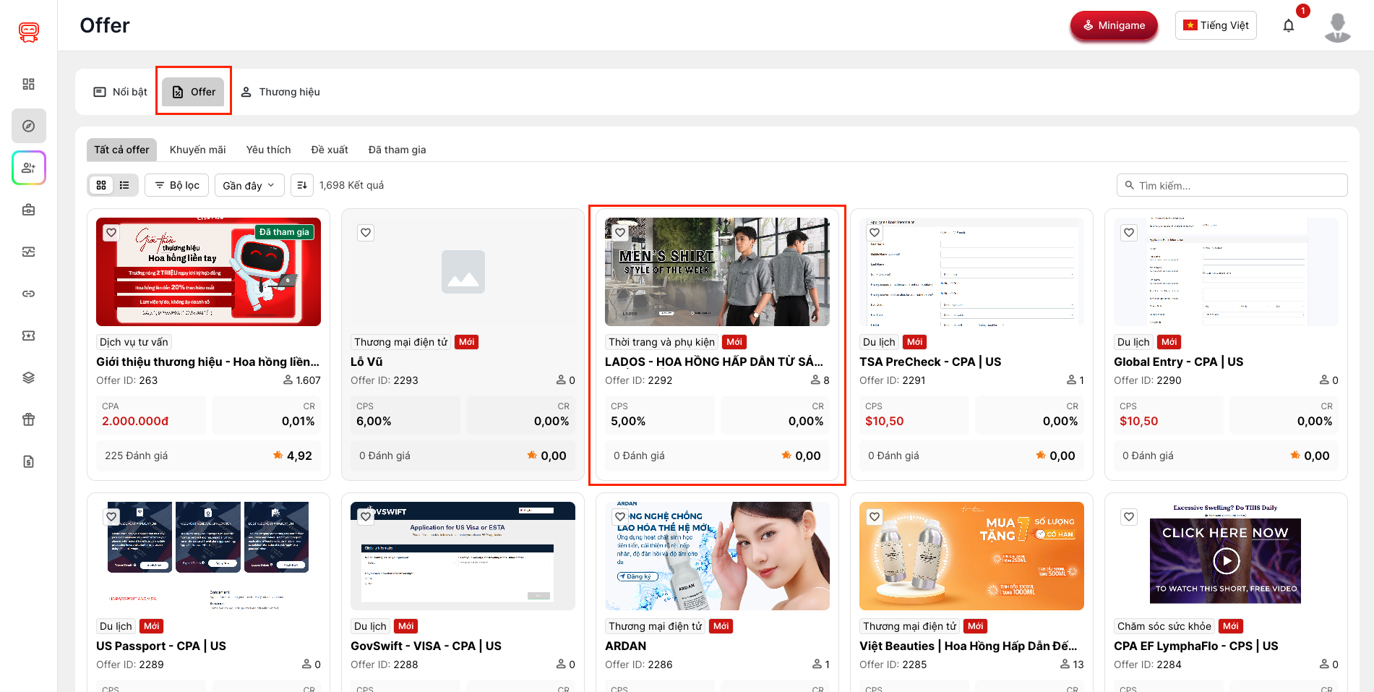Click the Tìm kiếm search field
The height and width of the screenshot is (692, 1374).
click(x=1232, y=185)
